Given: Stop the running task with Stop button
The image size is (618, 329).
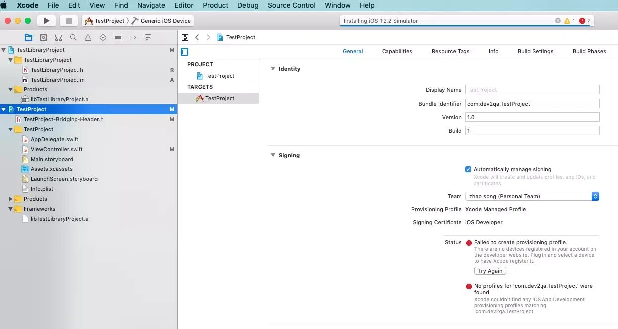Looking at the screenshot, I should click(69, 21).
